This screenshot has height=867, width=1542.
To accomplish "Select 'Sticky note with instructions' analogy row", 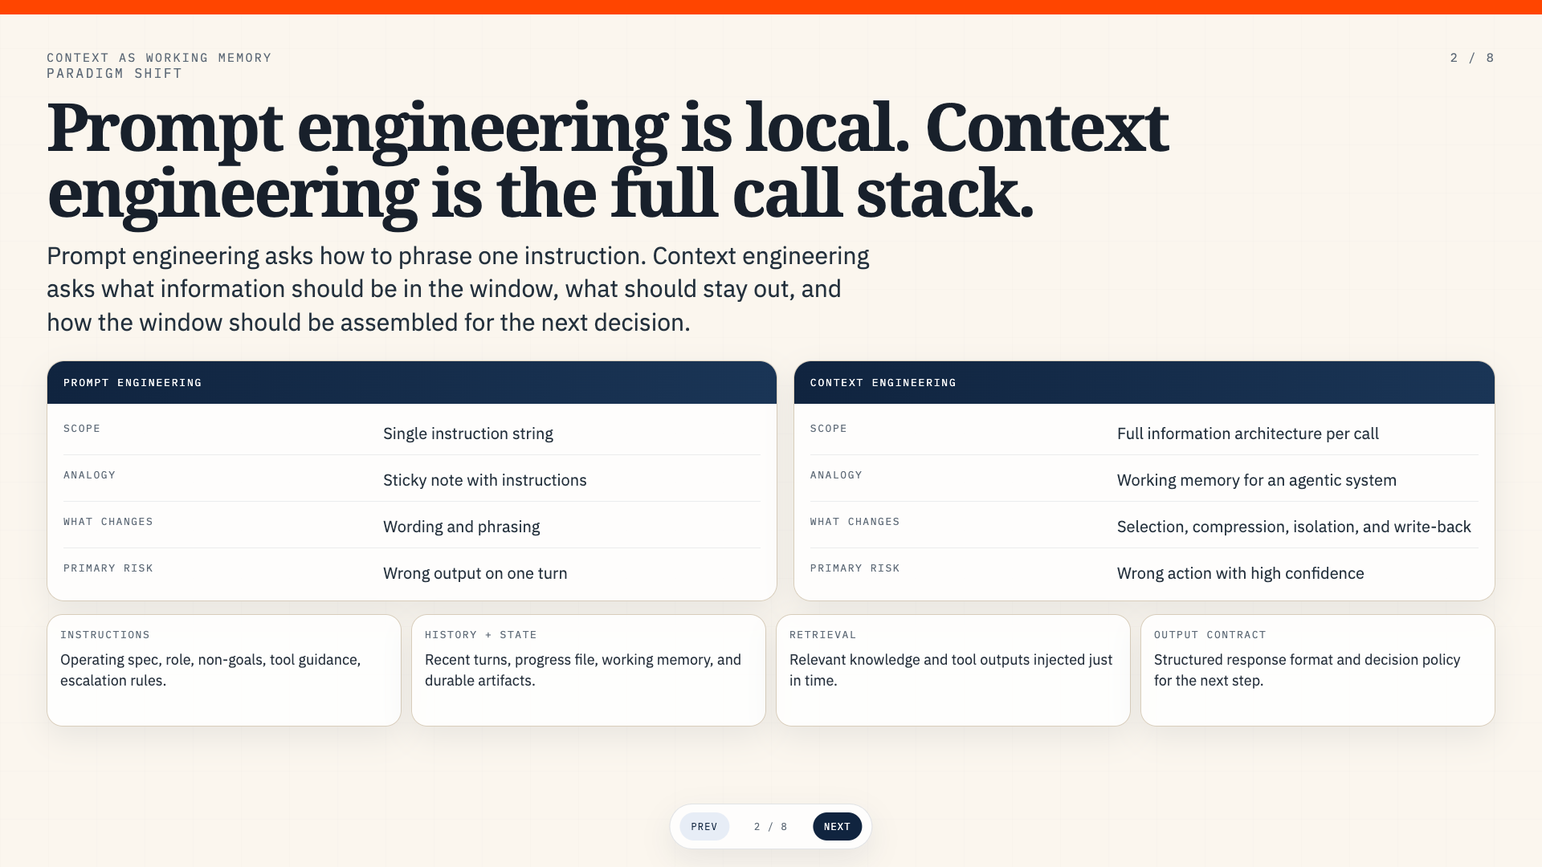I will pos(412,478).
